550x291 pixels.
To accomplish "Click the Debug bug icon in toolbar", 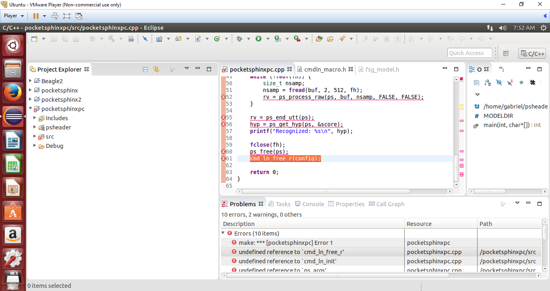I will pos(240,39).
